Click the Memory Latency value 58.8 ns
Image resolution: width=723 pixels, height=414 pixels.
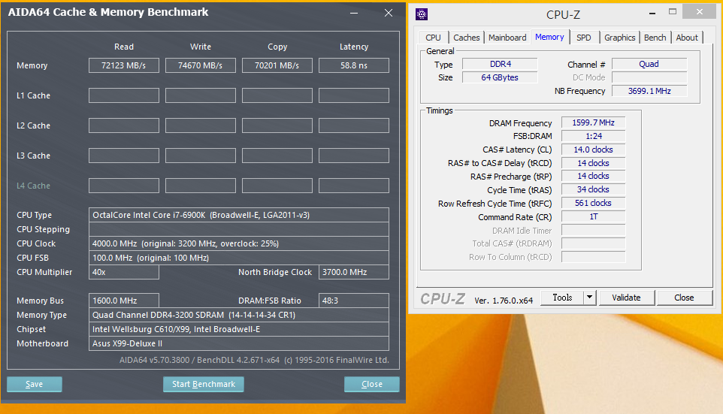coord(354,65)
